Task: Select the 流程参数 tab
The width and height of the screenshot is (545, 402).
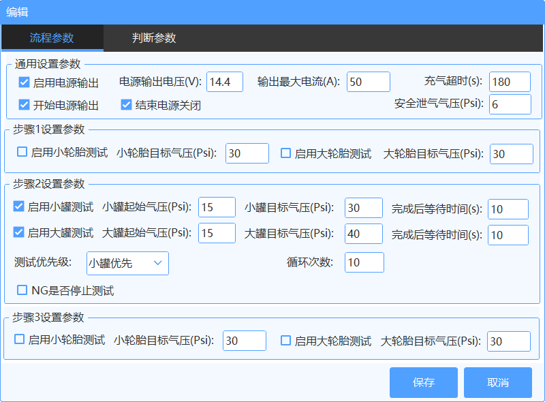Action: coord(51,39)
